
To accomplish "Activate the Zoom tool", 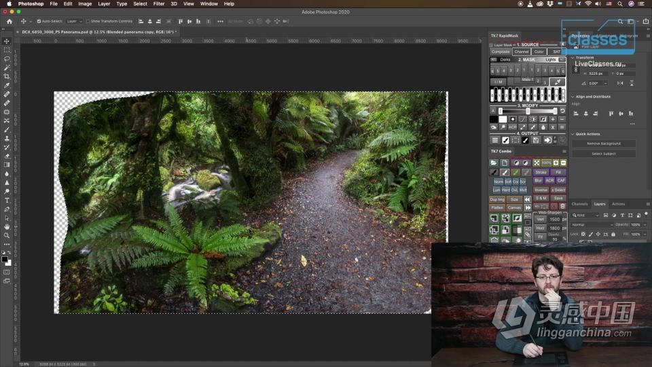I will (x=7, y=236).
